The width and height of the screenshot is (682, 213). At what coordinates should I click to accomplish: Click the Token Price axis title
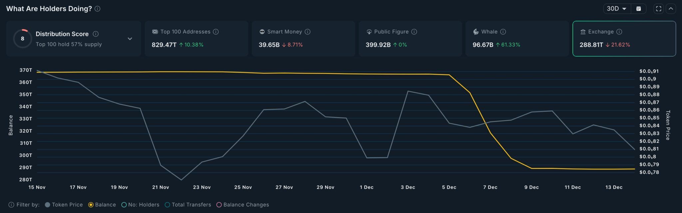coord(668,125)
